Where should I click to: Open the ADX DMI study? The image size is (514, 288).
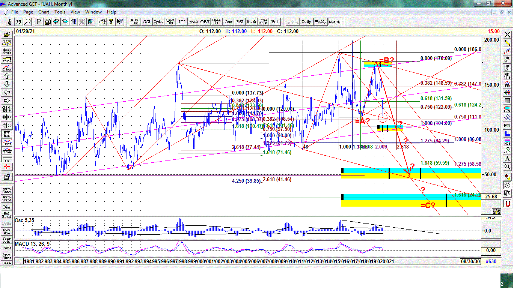[134, 21]
